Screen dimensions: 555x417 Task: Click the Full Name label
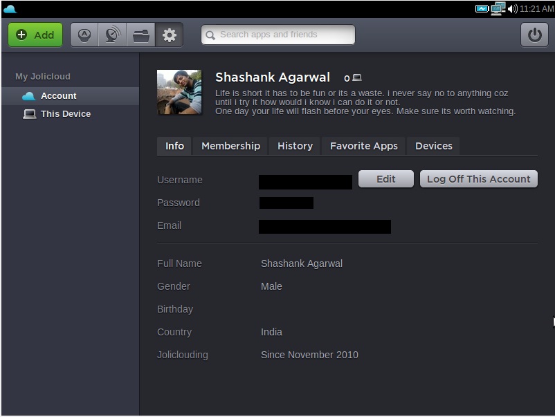coord(179,263)
